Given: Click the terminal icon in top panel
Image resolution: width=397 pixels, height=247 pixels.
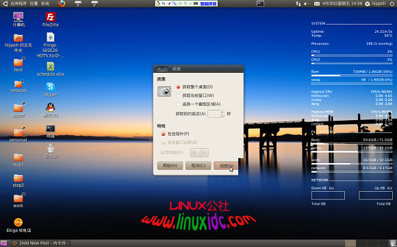Looking at the screenshot, I should [x=260, y=3].
